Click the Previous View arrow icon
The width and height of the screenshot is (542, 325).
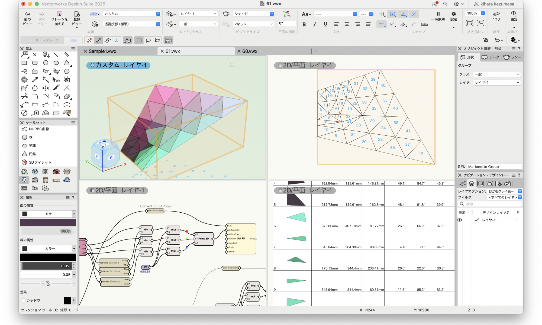tap(27, 14)
